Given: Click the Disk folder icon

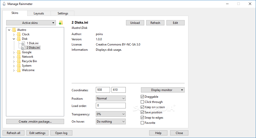Looking at the screenshot, I should [x=19, y=39].
